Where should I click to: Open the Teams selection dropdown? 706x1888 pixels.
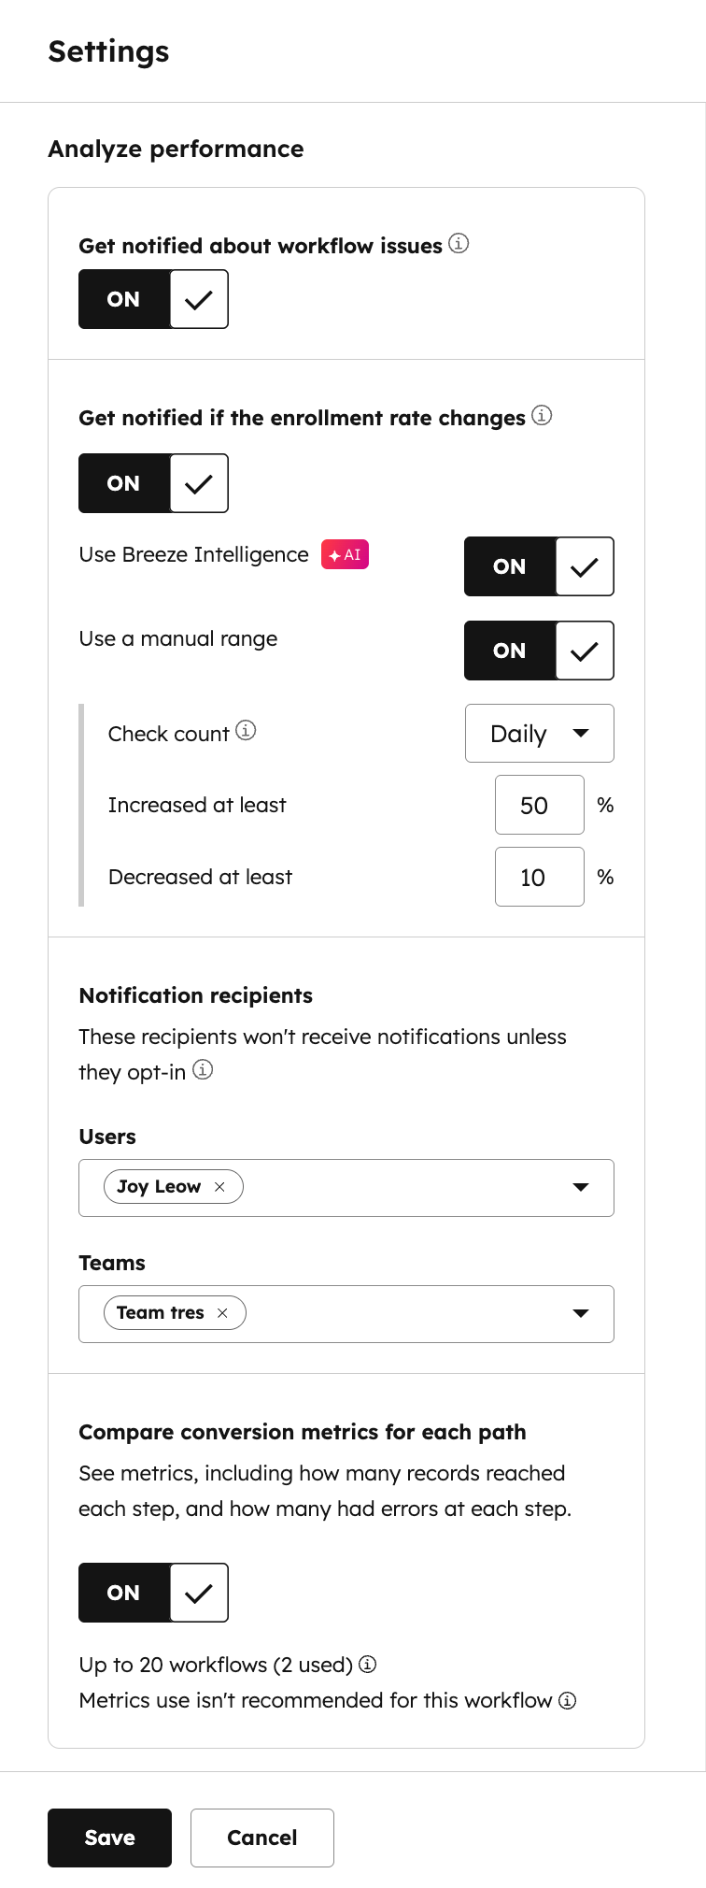pyautogui.click(x=581, y=1313)
